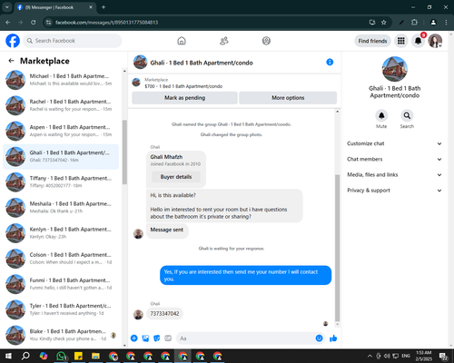Click More options button
The height and width of the screenshot is (363, 454).
pos(288,98)
